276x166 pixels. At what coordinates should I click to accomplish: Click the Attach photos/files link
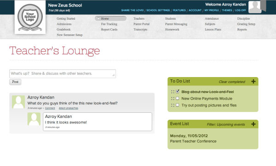(x=69, y=108)
